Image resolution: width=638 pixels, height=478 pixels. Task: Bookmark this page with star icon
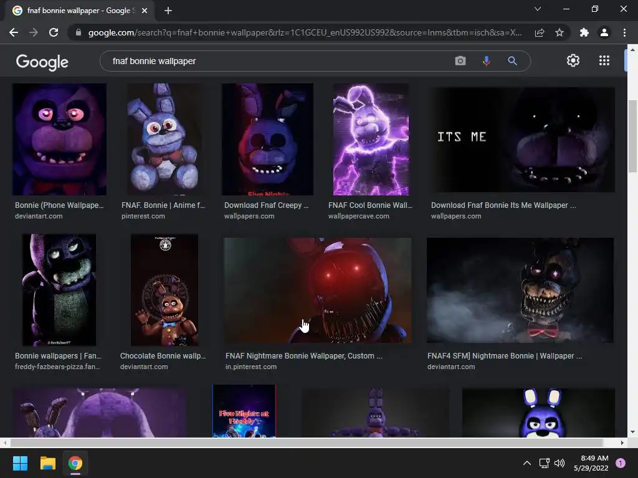pyautogui.click(x=559, y=32)
